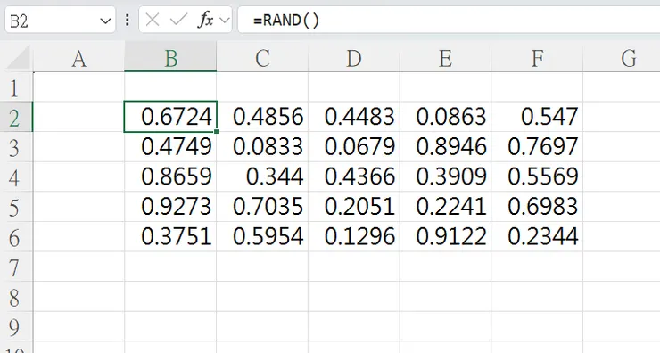Select cell with value 0.0863

coord(445,117)
